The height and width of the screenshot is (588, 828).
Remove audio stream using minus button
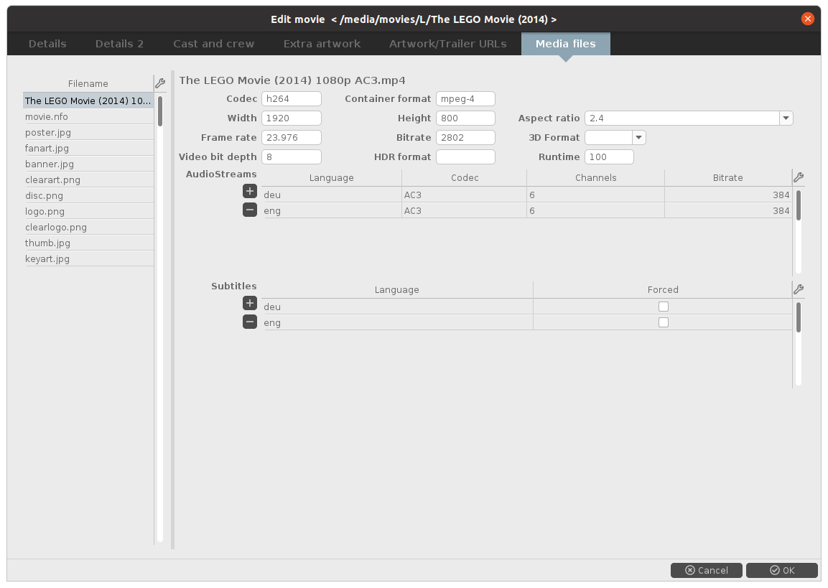(x=250, y=210)
